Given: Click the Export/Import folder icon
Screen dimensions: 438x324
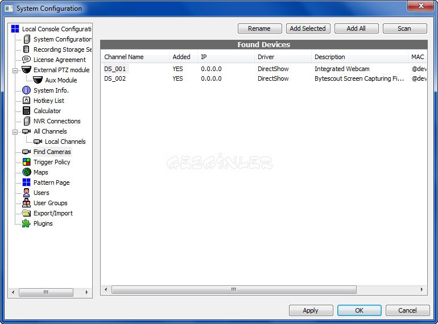Looking at the screenshot, I should (26, 213).
